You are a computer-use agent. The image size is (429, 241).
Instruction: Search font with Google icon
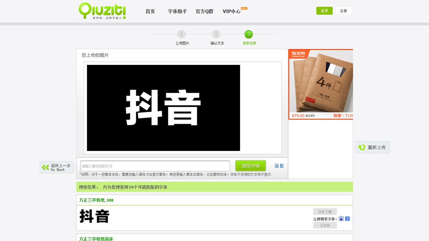click(x=347, y=219)
